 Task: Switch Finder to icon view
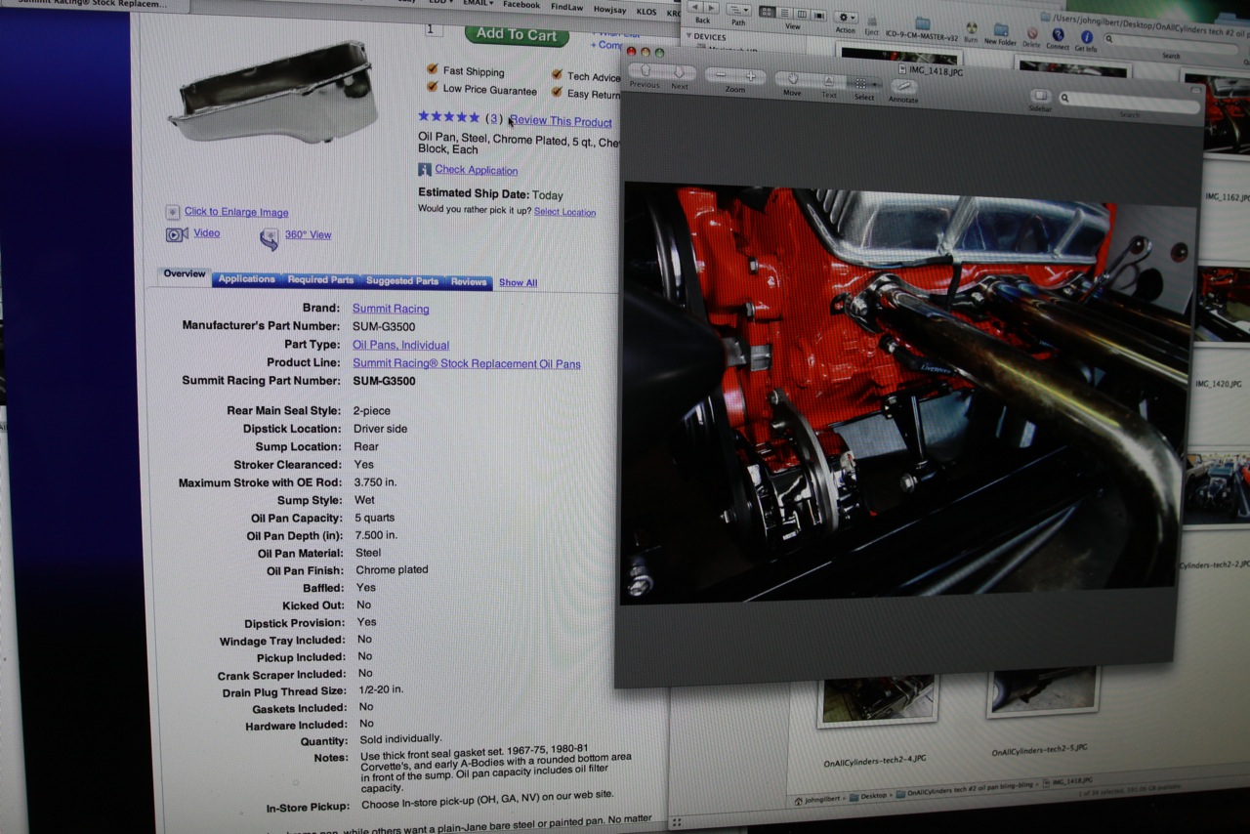point(768,14)
